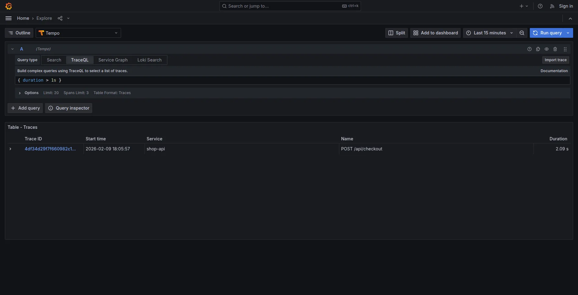Viewport: 578px width, 295px height.
Task: Open the hamburger navigation menu
Action: coord(9,18)
